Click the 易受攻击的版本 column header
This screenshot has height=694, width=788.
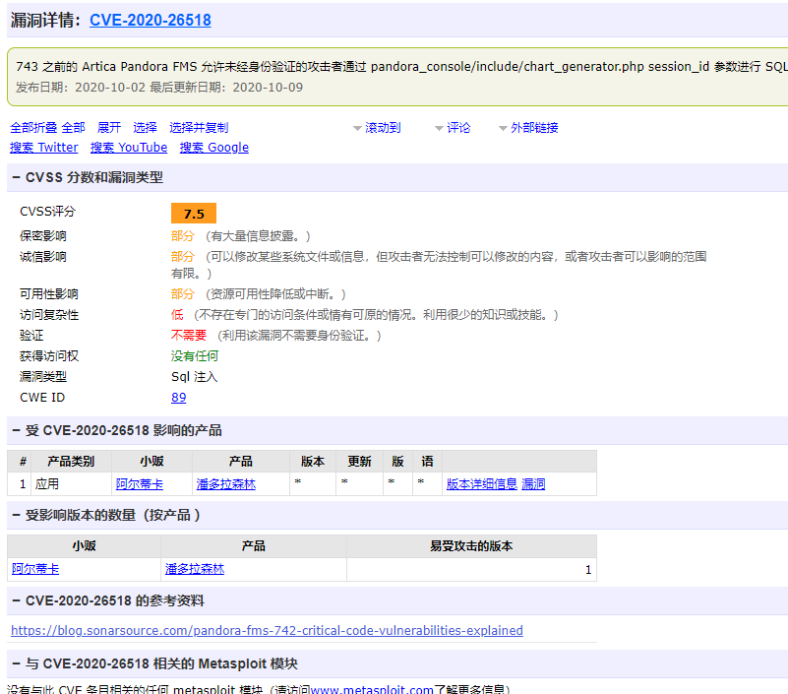click(x=471, y=545)
